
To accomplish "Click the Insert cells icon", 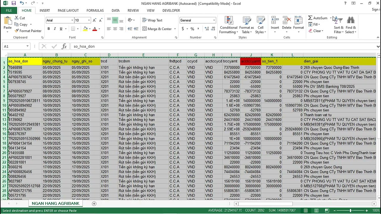I will pos(275,21).
